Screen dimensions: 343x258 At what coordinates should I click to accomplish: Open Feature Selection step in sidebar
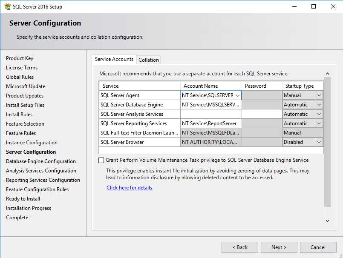25,124
